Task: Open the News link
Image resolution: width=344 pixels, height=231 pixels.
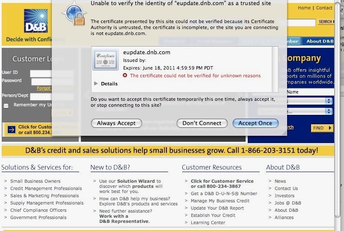Action: tap(280, 181)
